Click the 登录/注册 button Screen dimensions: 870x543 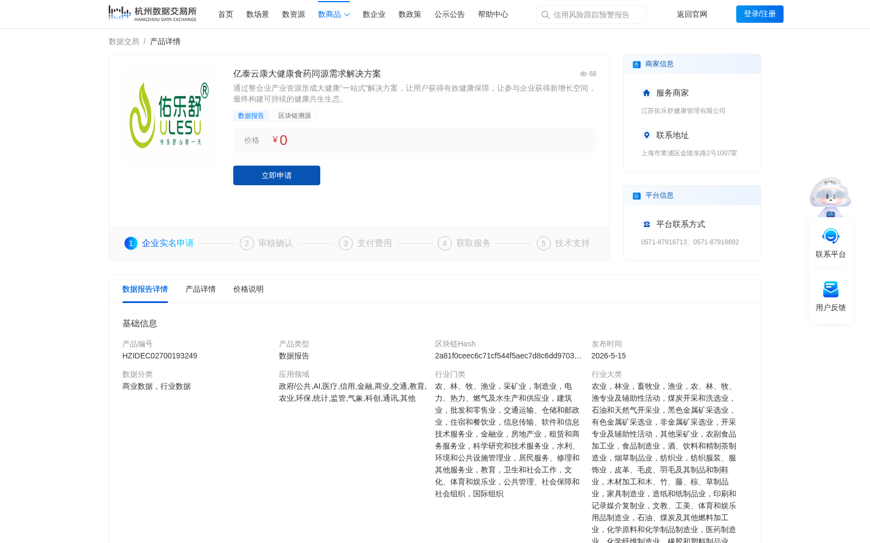[760, 14]
